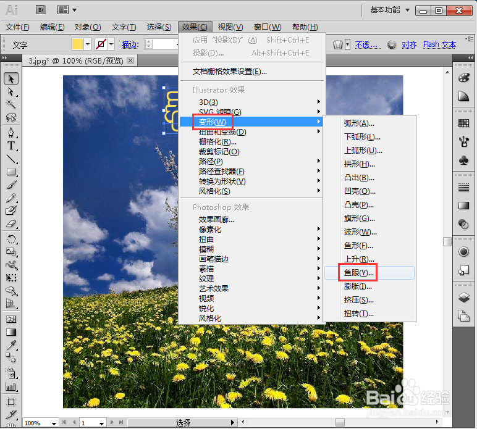Select the Type tool
Image resolution: width=477 pixels, height=429 pixels.
pos(11,146)
